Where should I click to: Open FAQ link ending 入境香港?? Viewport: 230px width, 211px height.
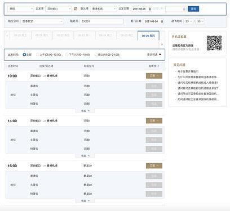[198, 83]
